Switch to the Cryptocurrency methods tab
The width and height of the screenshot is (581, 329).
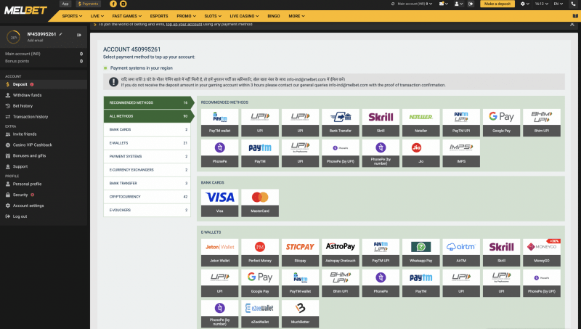[x=147, y=196]
